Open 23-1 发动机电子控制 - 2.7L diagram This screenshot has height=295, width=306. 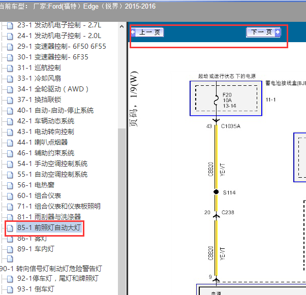[x=59, y=25]
